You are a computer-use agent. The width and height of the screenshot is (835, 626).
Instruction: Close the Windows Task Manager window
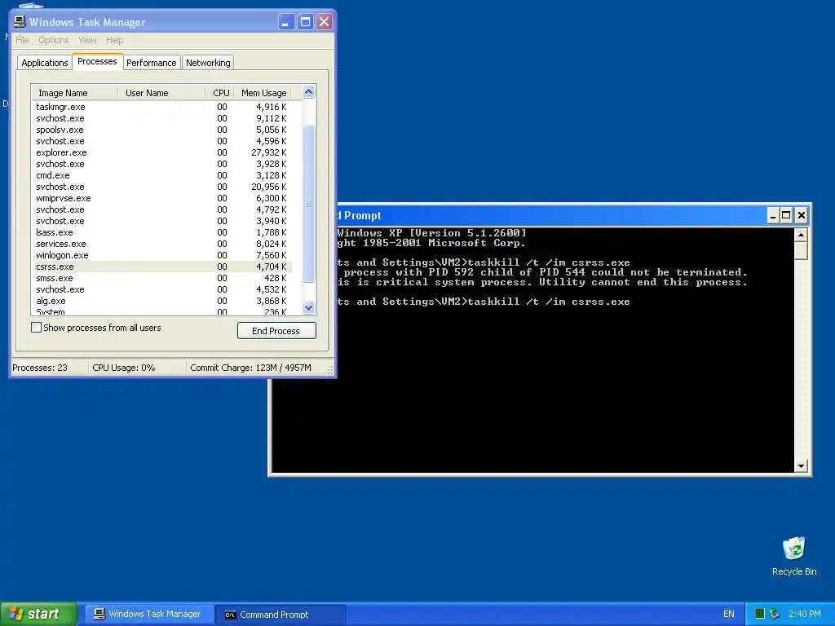tap(324, 22)
